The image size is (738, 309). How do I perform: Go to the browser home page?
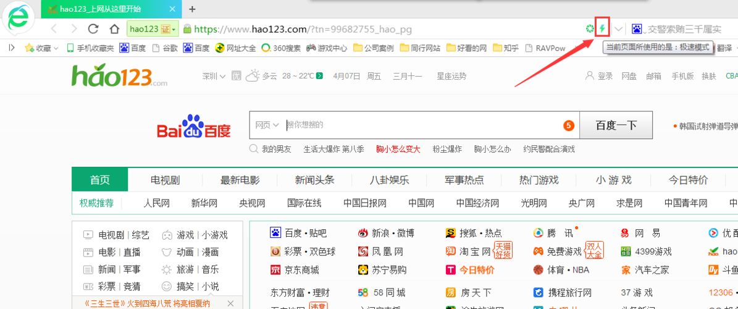114,29
